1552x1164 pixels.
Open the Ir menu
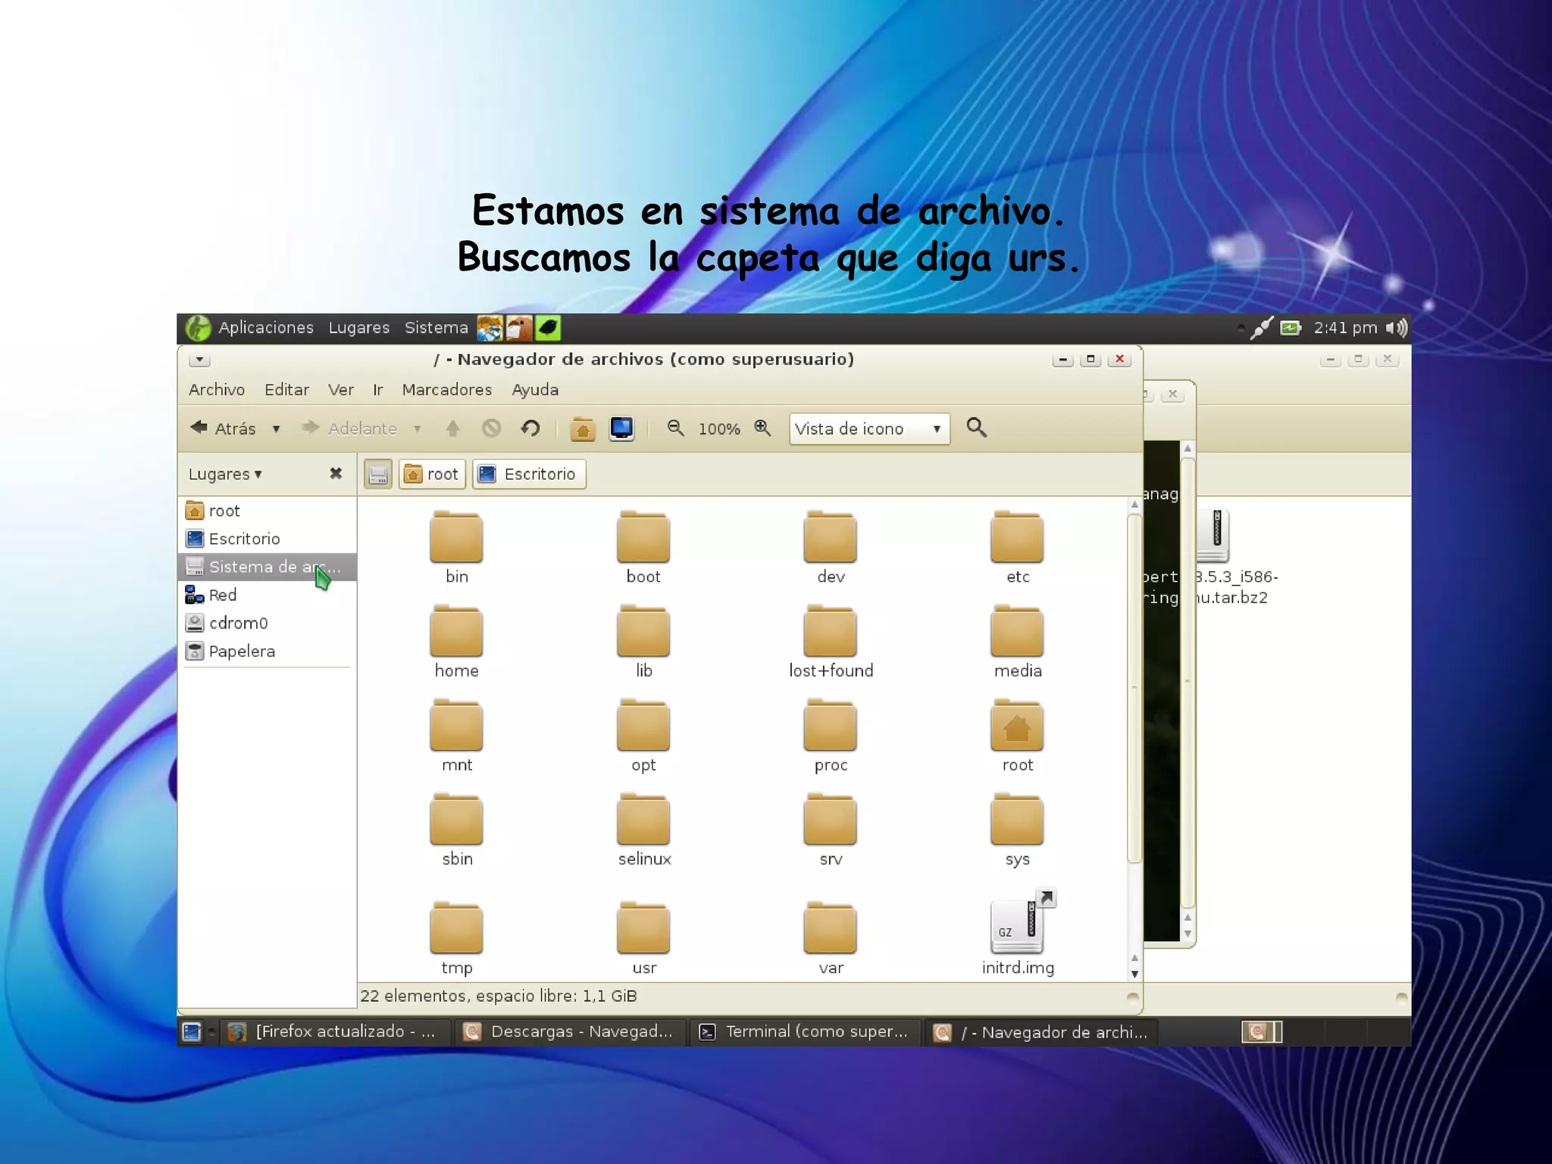378,390
